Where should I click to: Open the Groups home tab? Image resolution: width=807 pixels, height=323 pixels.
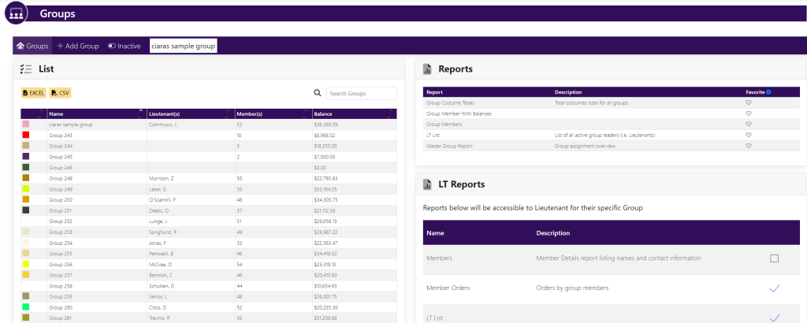pyautogui.click(x=32, y=46)
